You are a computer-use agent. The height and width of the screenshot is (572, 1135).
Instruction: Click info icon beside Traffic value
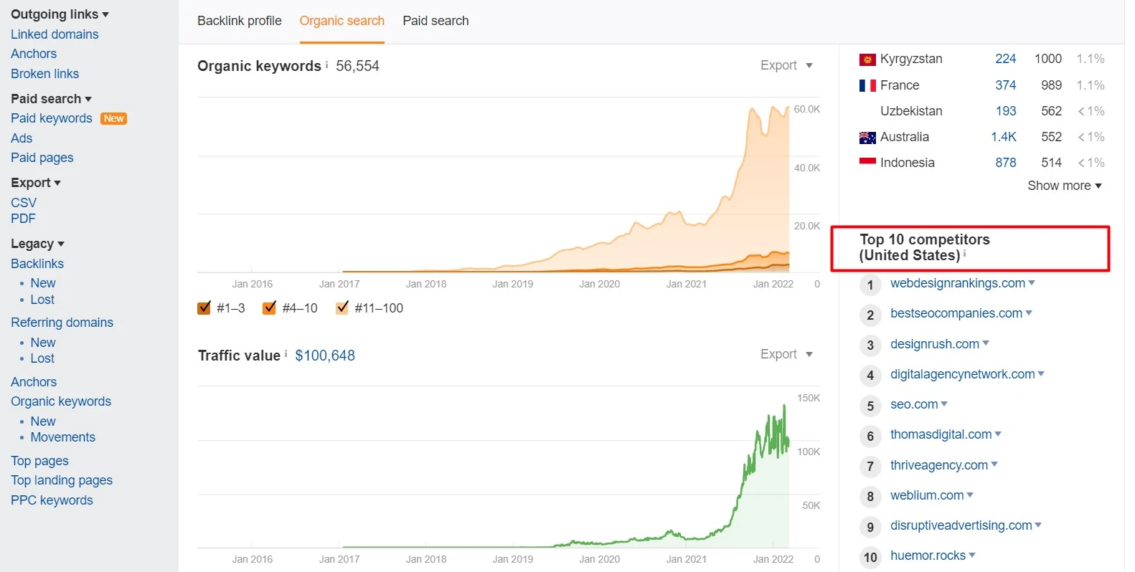click(286, 354)
